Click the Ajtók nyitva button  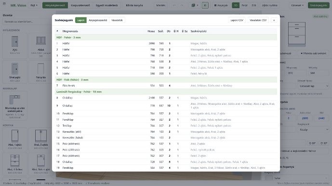pyautogui.click(x=269, y=5)
